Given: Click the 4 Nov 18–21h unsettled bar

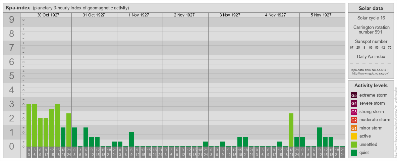Looking at the screenshot, I should point(291,130).
